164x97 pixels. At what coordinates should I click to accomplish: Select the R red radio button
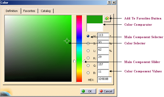(88, 58)
